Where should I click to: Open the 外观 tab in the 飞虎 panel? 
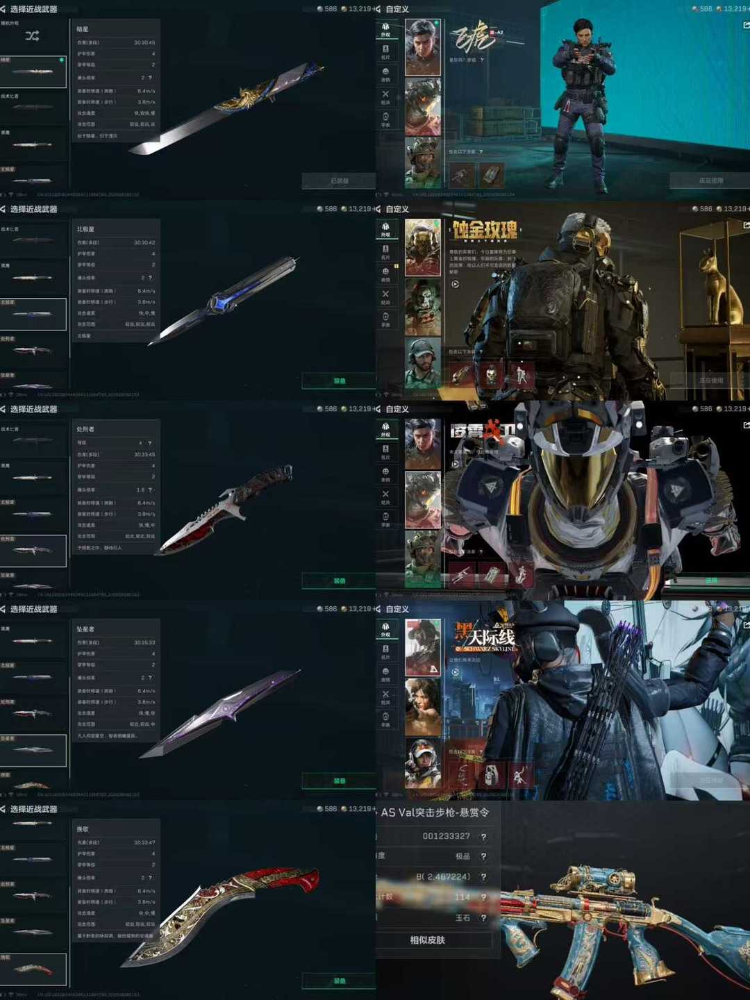click(x=385, y=29)
